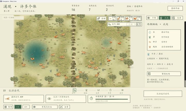Click the 认识一只苇背后代 eye card
186x111 pixels.
point(66,99)
